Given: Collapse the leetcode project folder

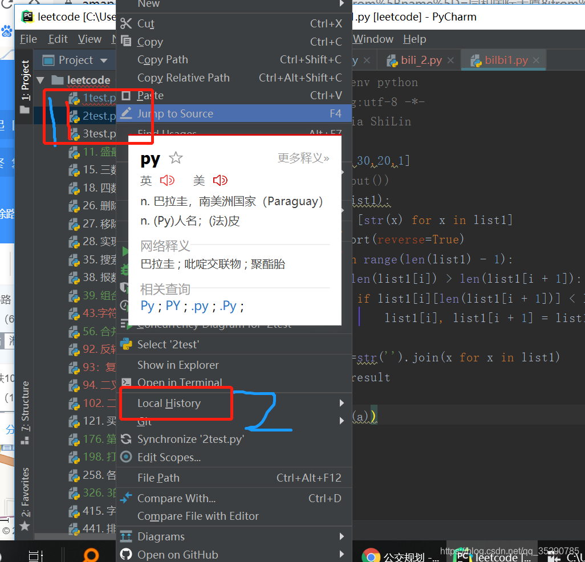Looking at the screenshot, I should 40,80.
